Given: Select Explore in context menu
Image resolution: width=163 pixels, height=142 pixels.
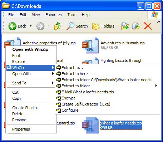Looking at the screenshot, I should pyautogui.click(x=19, y=62).
